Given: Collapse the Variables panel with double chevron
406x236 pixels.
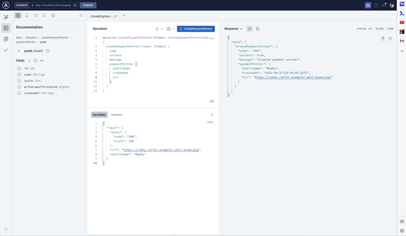Looking at the screenshot, I should 212,115.
